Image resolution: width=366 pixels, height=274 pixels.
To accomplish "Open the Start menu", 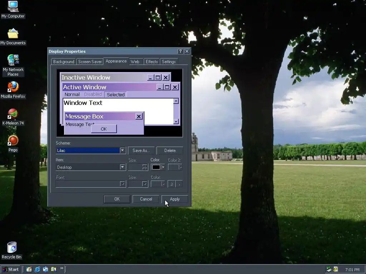I will tap(11, 269).
